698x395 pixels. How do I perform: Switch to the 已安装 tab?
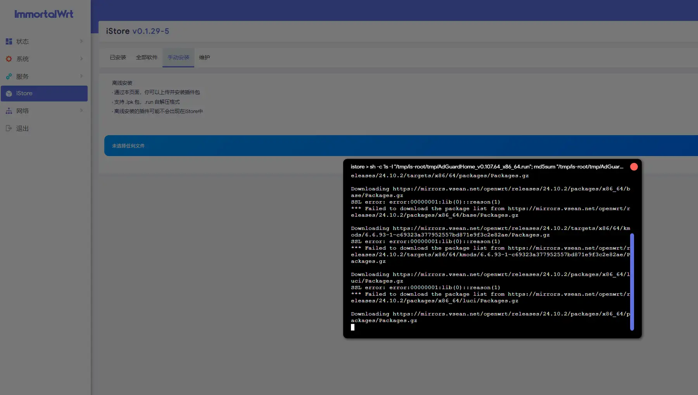pyautogui.click(x=117, y=57)
